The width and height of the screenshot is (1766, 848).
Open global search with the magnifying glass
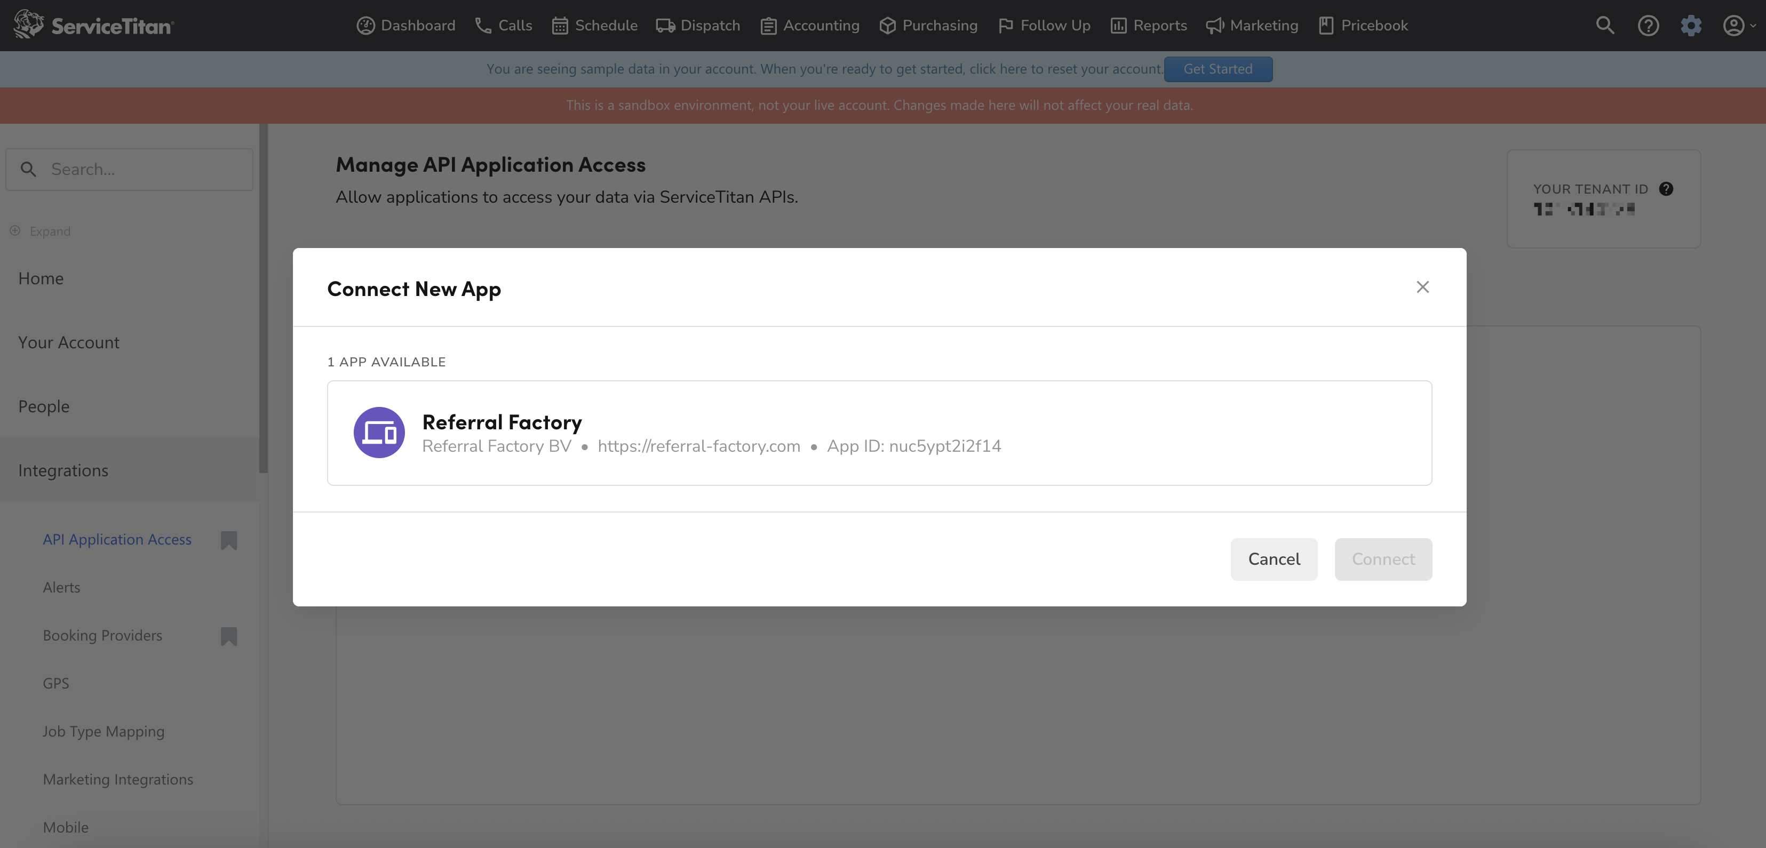pyautogui.click(x=1605, y=26)
